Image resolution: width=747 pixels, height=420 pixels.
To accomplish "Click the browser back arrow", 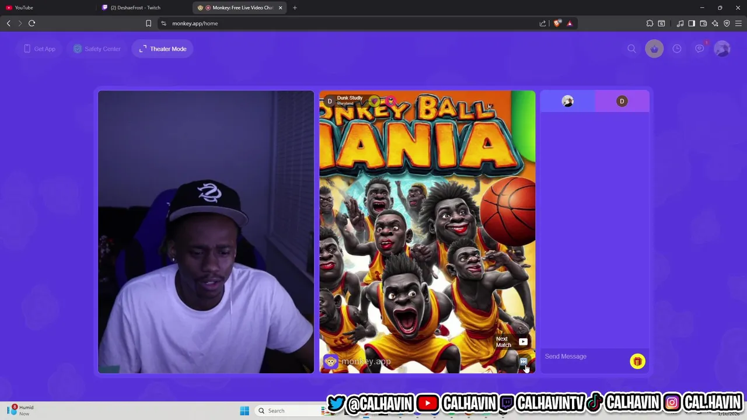I will tap(9, 23).
